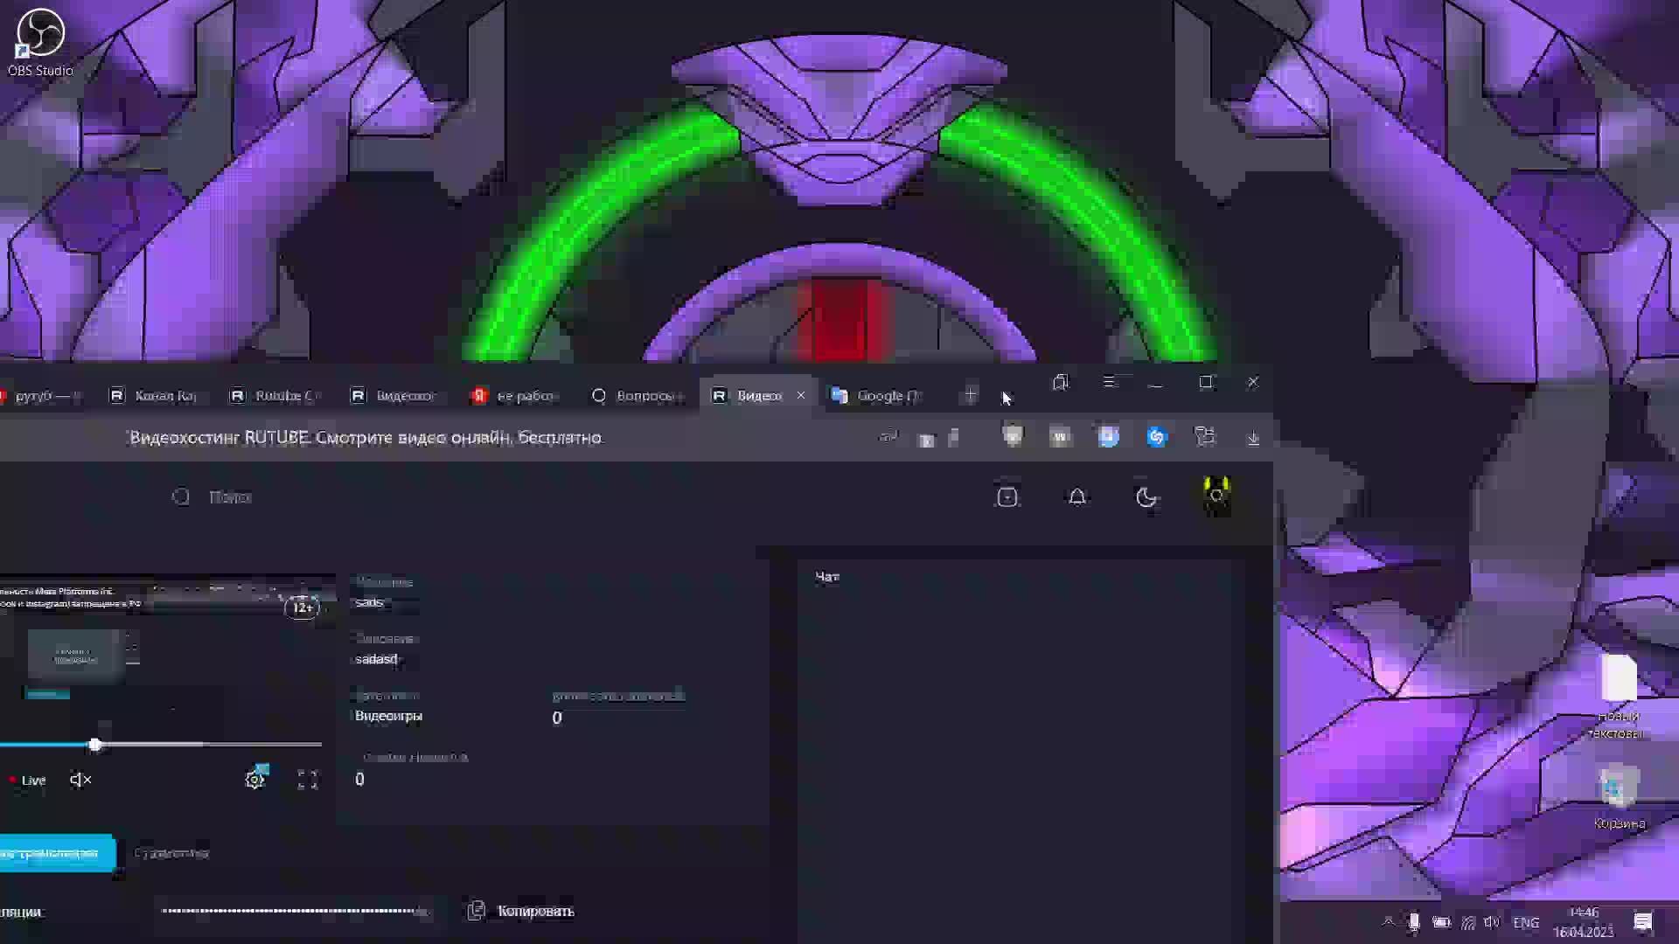The image size is (1679, 944).
Task: Open the tab overview panel icon
Action: tap(1061, 383)
